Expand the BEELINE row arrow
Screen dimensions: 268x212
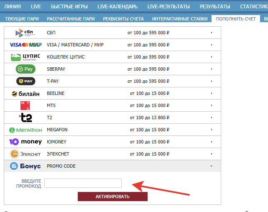(x=212, y=93)
